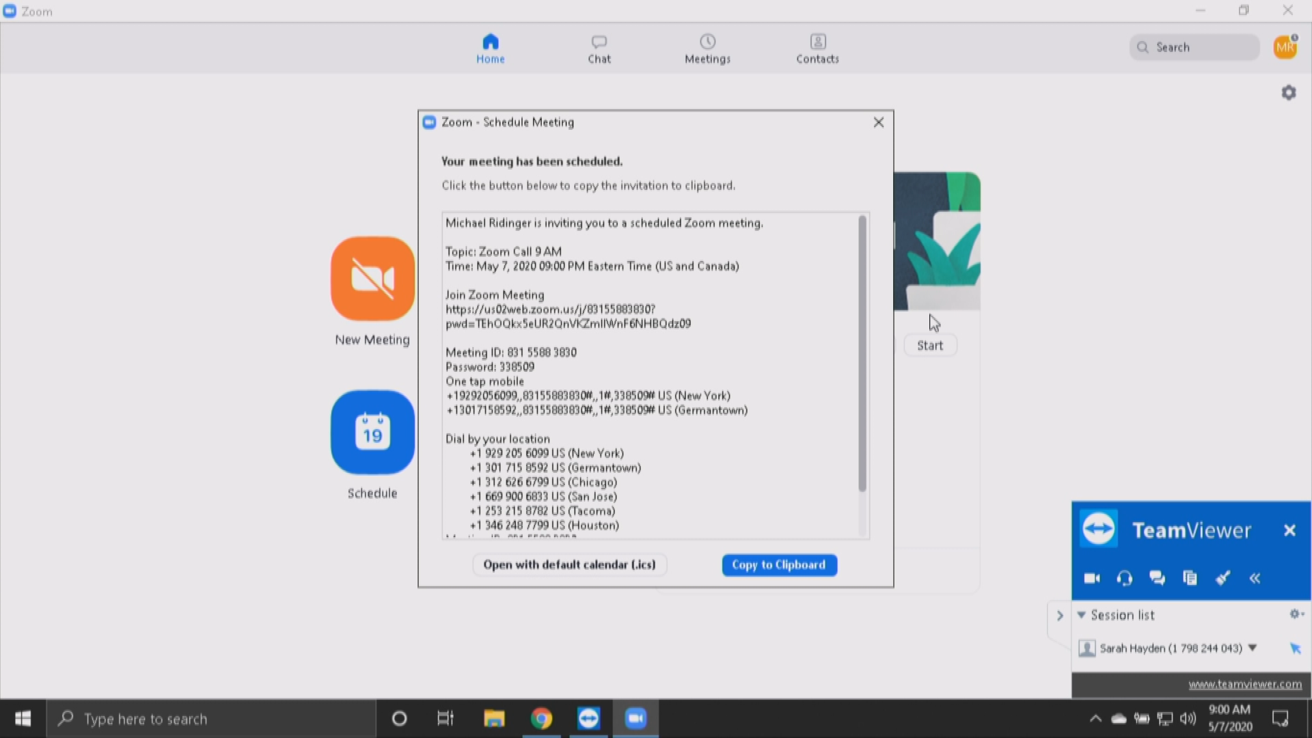Click the +1 346 248 7799 US (Houston) line

click(545, 525)
